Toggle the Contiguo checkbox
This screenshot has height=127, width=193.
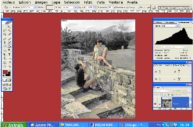tap(127, 7)
